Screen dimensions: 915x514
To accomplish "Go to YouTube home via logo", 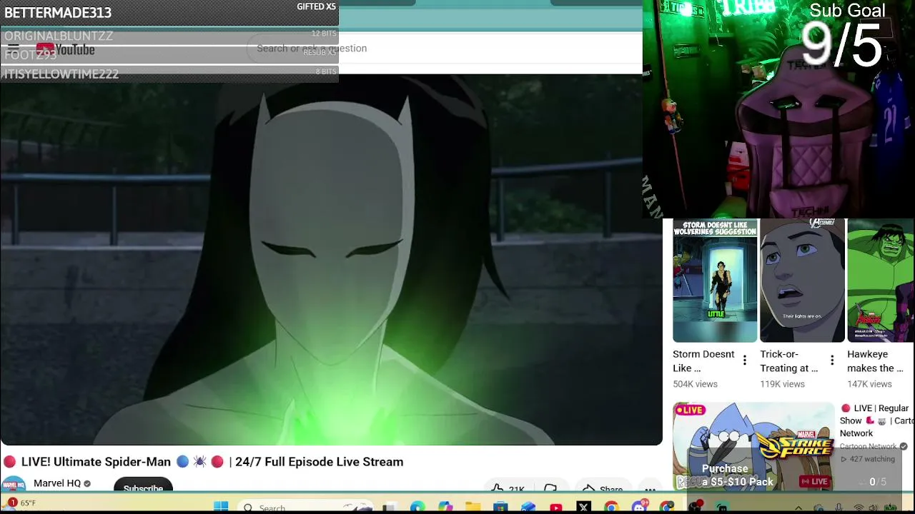I will click(65, 49).
